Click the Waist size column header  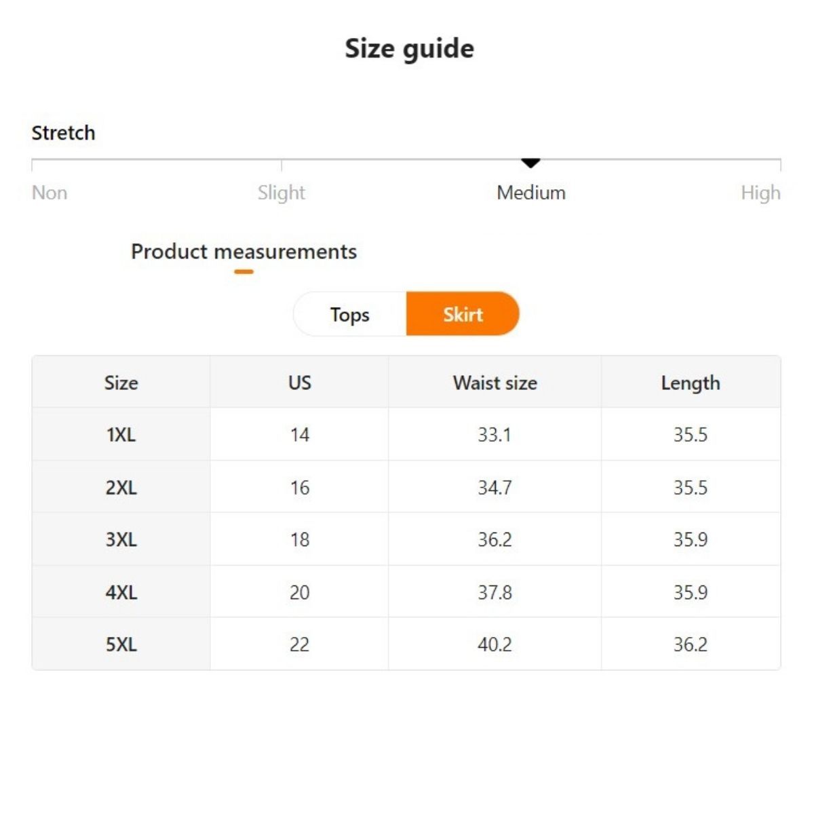(495, 383)
